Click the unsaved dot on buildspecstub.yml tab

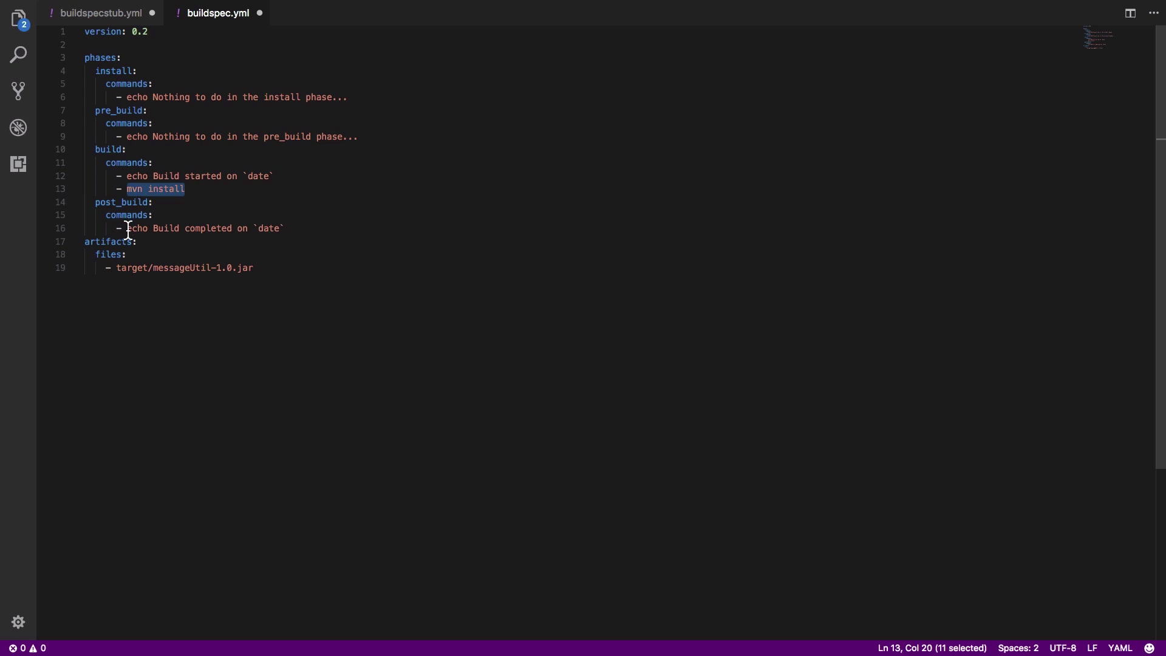[x=152, y=13]
